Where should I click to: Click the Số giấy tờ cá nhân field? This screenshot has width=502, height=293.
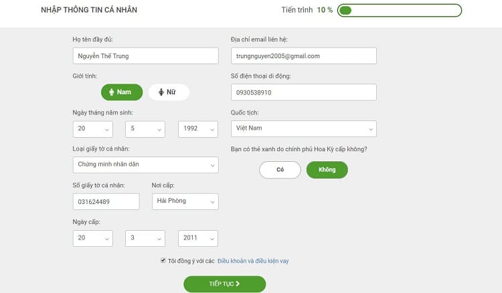106,201
